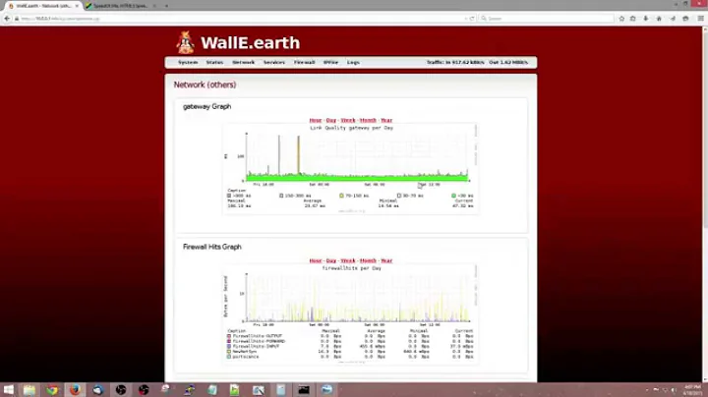Screen dimensions: 708x397
Task: Click the browser Search field
Action: [x=547, y=19]
